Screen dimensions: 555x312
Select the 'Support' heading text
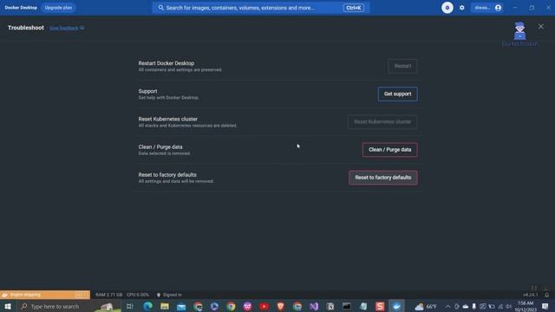147,91
